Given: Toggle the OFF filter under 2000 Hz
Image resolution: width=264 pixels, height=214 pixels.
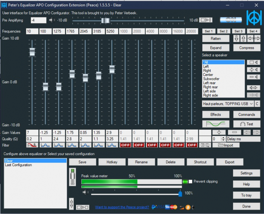Looking at the screenshot, I should (139, 145).
